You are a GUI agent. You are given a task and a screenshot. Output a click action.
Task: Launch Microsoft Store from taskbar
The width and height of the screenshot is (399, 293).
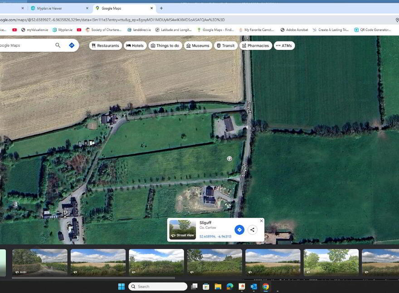[206, 287]
